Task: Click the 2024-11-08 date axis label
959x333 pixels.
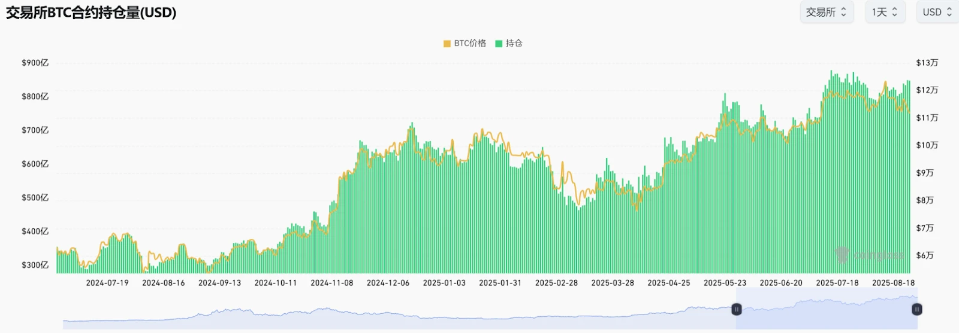Action: [x=331, y=283]
